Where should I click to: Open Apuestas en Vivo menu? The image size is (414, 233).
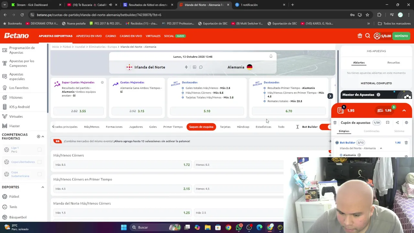89,36
